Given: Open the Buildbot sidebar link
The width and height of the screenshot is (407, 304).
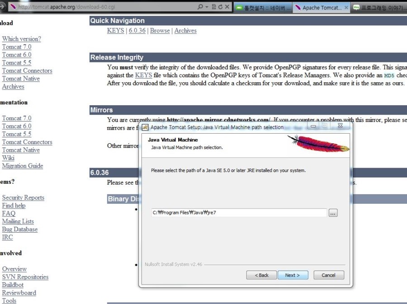Looking at the screenshot, I should pos(13,285).
